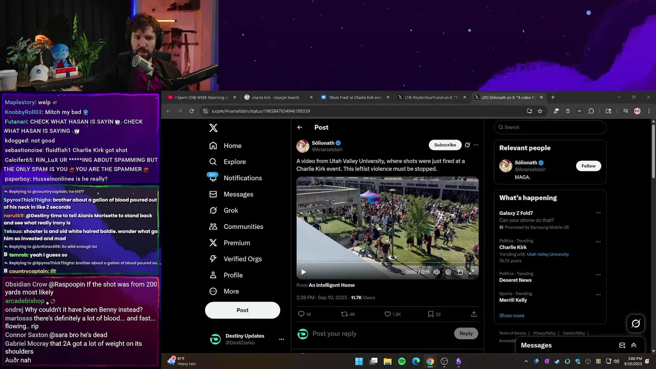Click the install app icon in address bar
The width and height of the screenshot is (656, 369).
[529, 111]
